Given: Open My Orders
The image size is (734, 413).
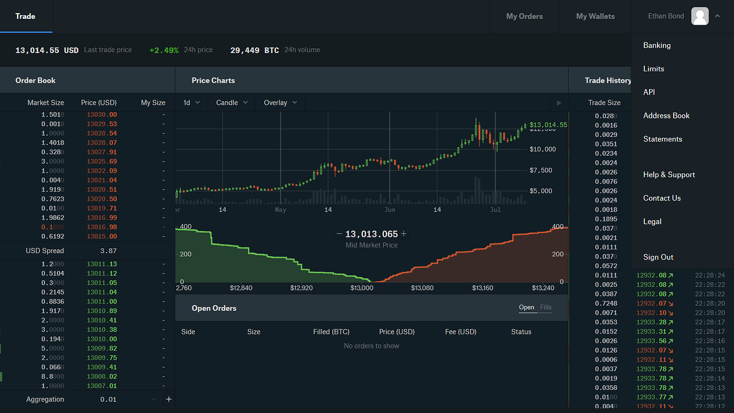Looking at the screenshot, I should tap(524, 16).
